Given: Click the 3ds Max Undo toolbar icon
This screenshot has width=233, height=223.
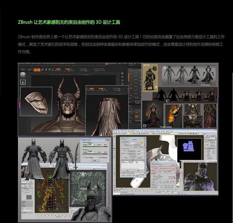Looking at the screenshot, I should 114,133.
